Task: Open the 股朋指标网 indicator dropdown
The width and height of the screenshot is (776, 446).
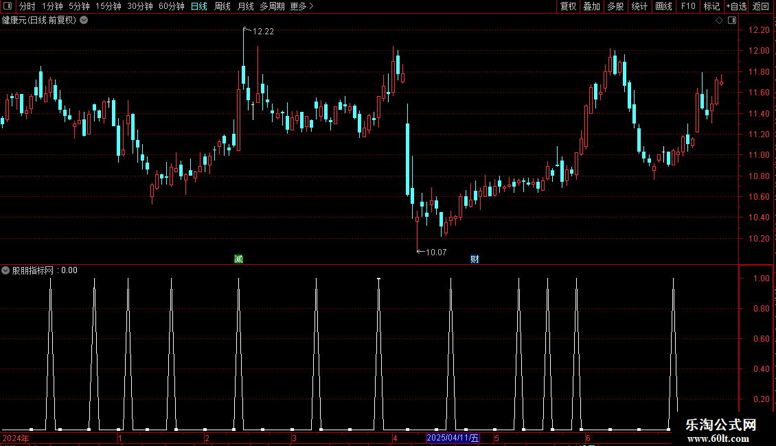Action: [5, 270]
